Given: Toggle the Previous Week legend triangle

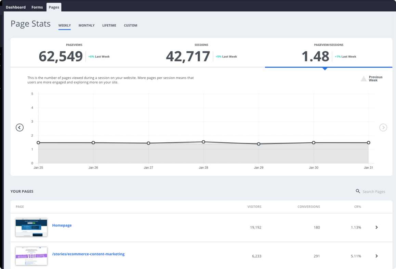Looking at the screenshot, I should click(x=364, y=79).
